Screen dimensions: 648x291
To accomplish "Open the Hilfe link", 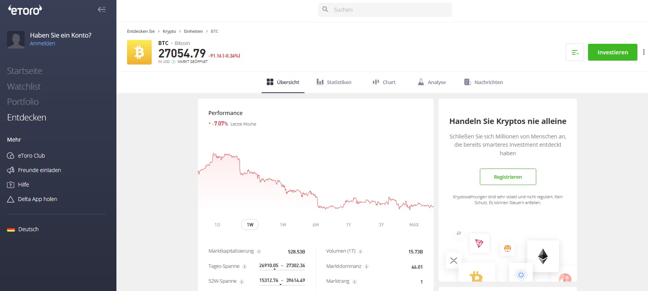I will pos(24,185).
